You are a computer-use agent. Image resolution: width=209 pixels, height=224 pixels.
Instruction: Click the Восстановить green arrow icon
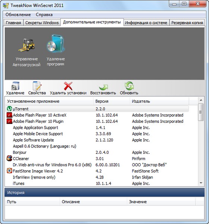pos(103,87)
